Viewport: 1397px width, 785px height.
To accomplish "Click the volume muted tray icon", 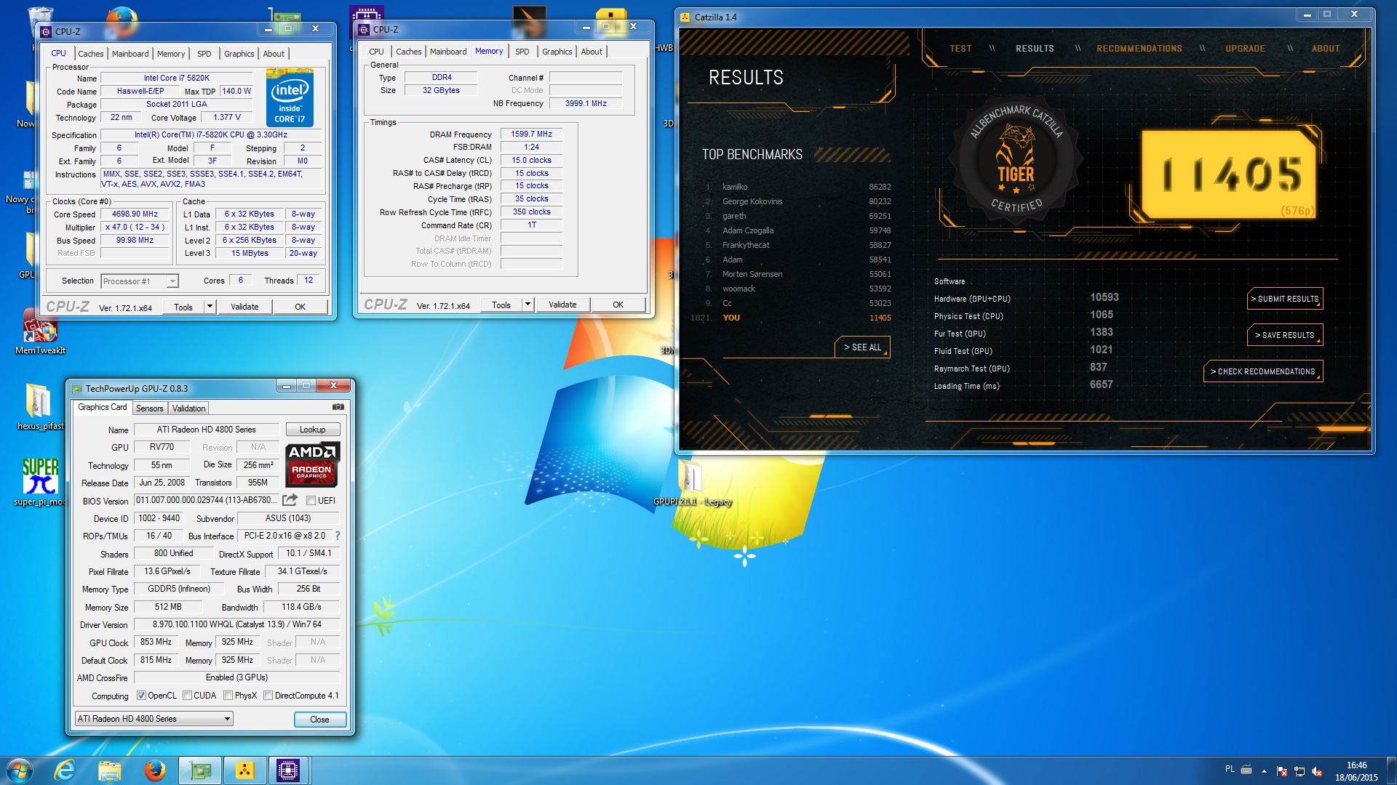I will pos(1317,771).
